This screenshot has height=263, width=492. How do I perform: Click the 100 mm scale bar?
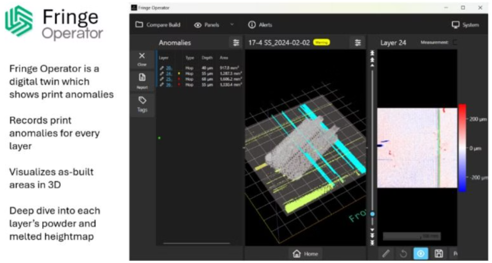coord(412,236)
